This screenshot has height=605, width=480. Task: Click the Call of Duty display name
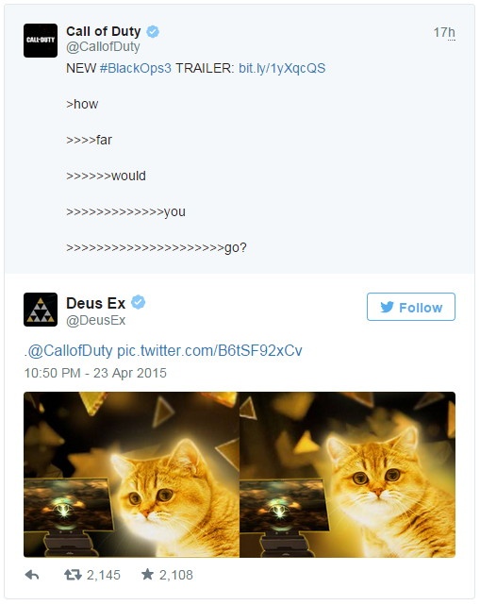click(x=104, y=31)
